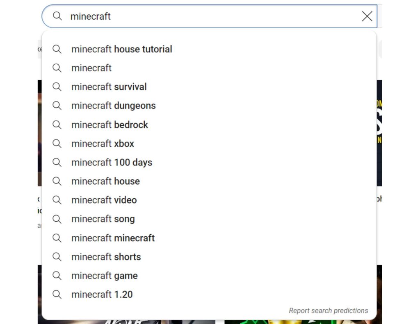Click the search box containing 'minecraft'
420x324 pixels.
209,16
